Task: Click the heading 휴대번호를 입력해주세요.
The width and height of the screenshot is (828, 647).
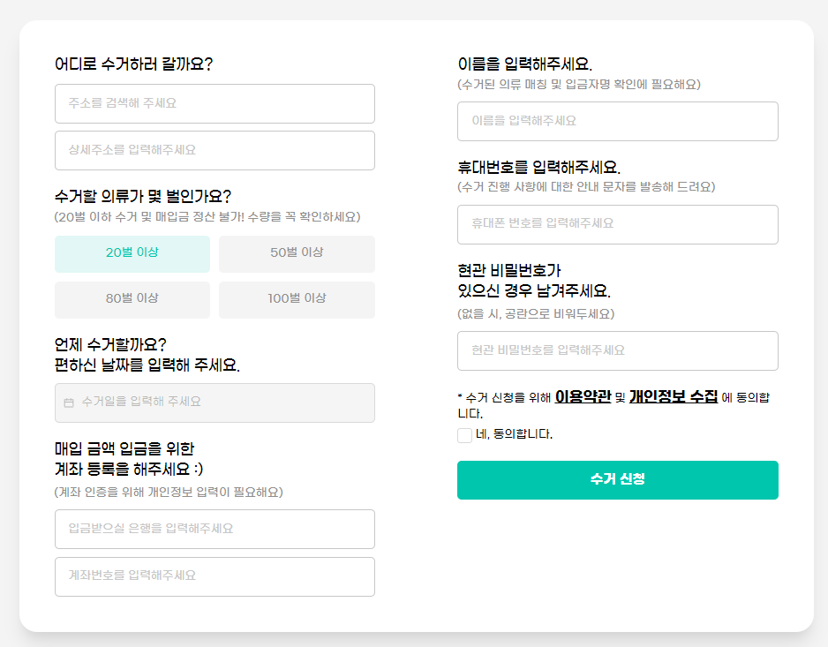Action: 539,168
